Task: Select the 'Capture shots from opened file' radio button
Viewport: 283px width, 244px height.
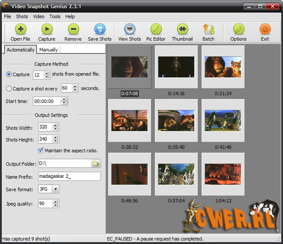Action: [9, 74]
